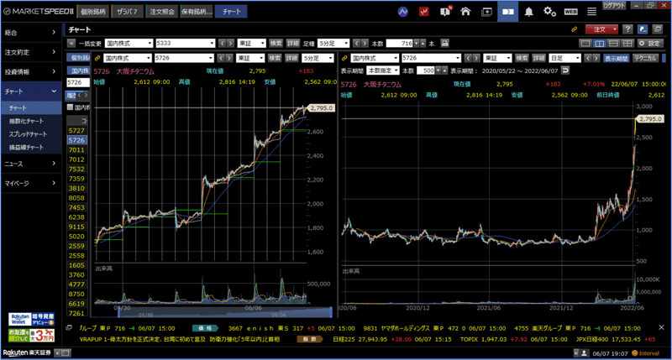This screenshot has width=672, height=360.
Task: Open left chart 5分足 interval dropdown
Action: coord(318,58)
